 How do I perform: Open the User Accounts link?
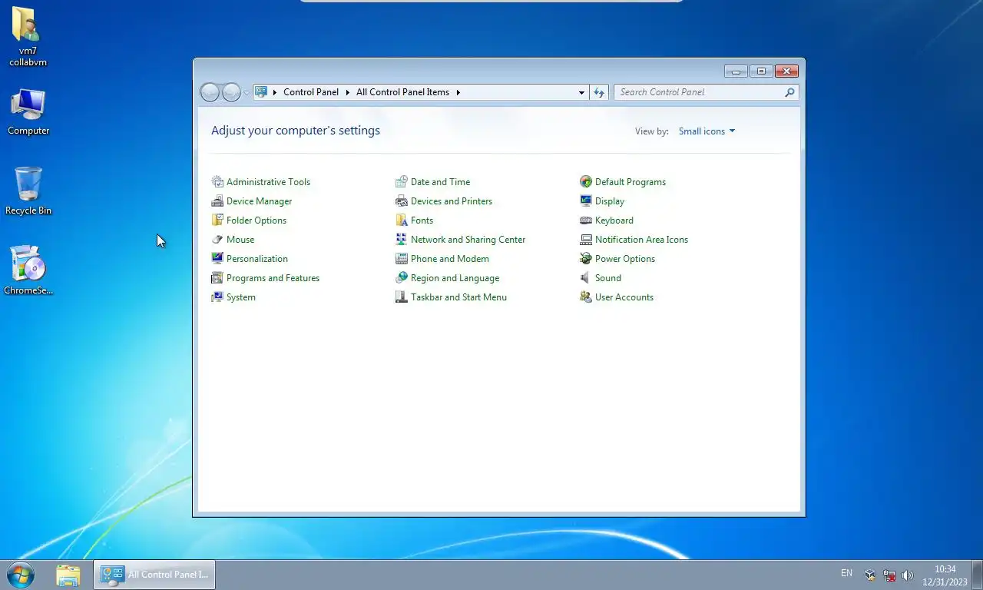point(624,297)
